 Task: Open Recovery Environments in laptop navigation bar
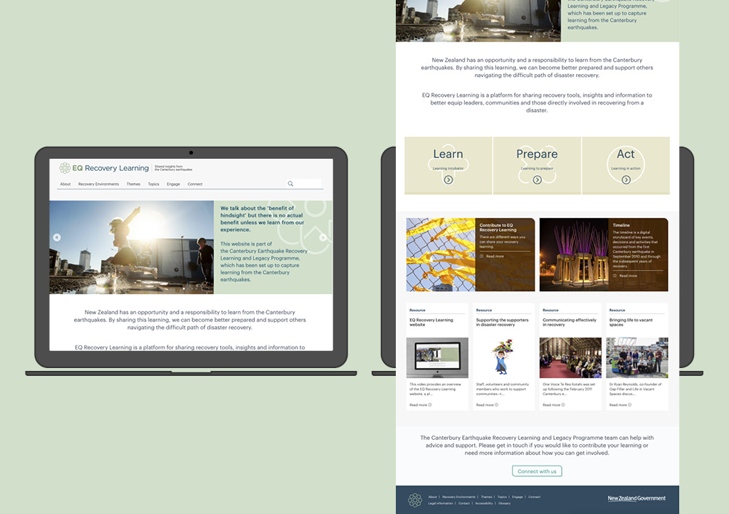click(x=98, y=184)
